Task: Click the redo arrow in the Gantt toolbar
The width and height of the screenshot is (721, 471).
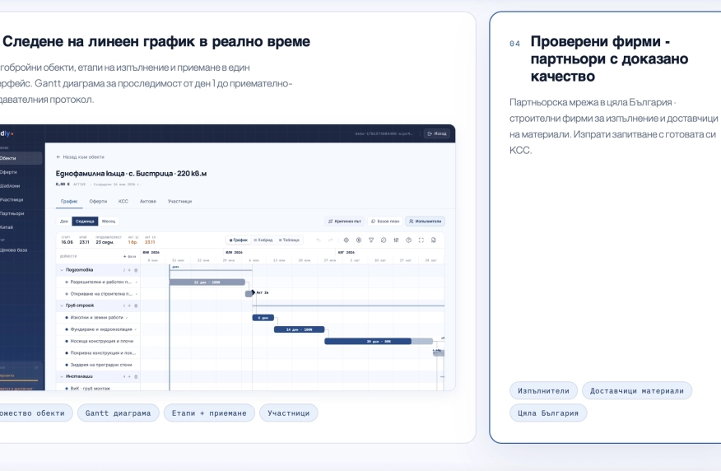Action: (330, 240)
